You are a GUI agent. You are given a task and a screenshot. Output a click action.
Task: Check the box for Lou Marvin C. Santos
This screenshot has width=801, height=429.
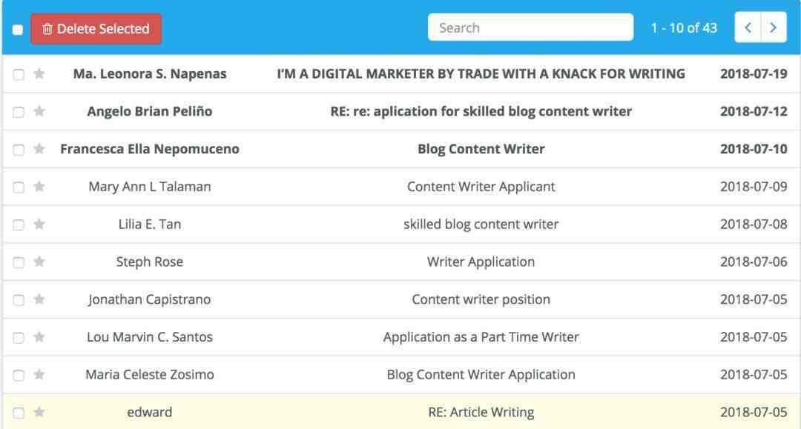coord(19,338)
